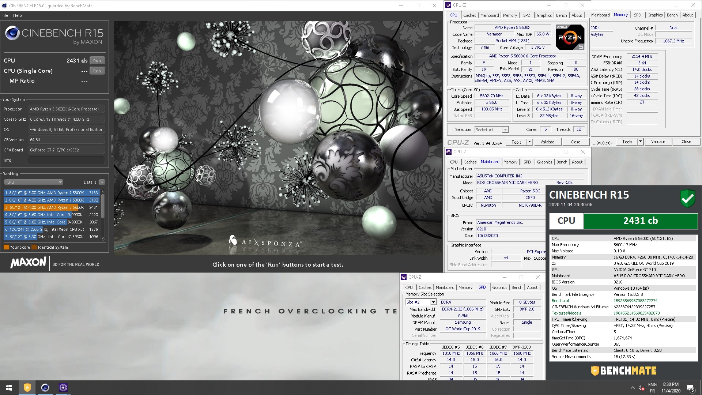
Task: Run the CPU multi-core test
Action: coord(97,61)
